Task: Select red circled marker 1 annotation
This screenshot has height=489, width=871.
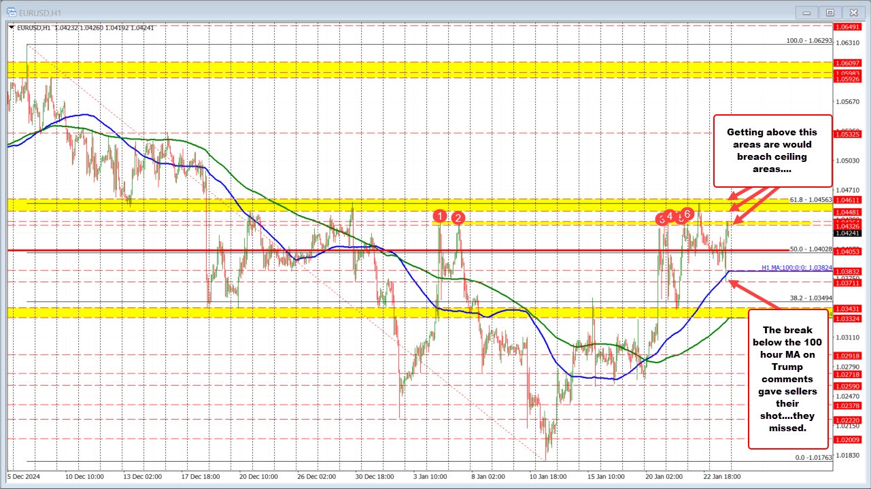Action: [x=439, y=216]
